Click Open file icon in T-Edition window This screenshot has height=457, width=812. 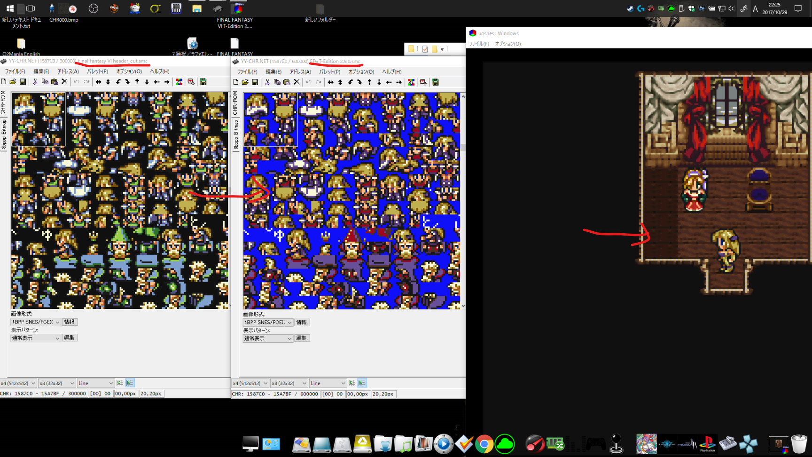pos(245,82)
